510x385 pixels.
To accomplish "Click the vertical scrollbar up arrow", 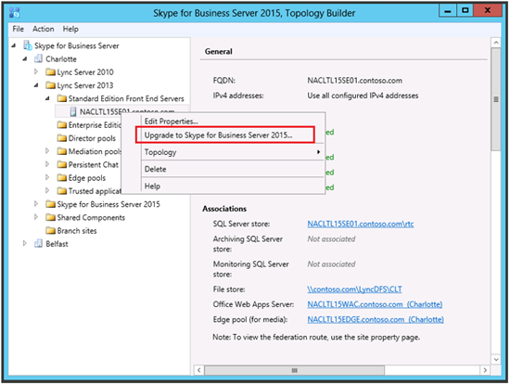I will pos(496,43).
